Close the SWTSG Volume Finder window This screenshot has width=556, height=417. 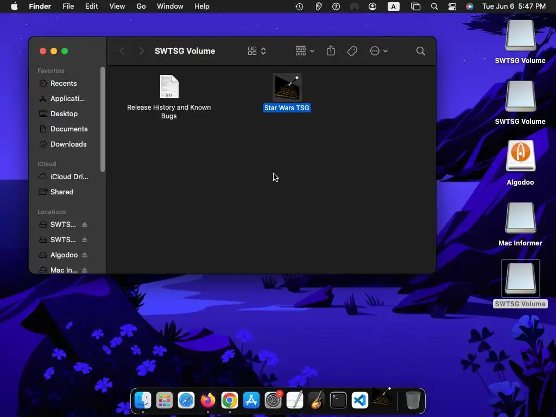[43, 51]
